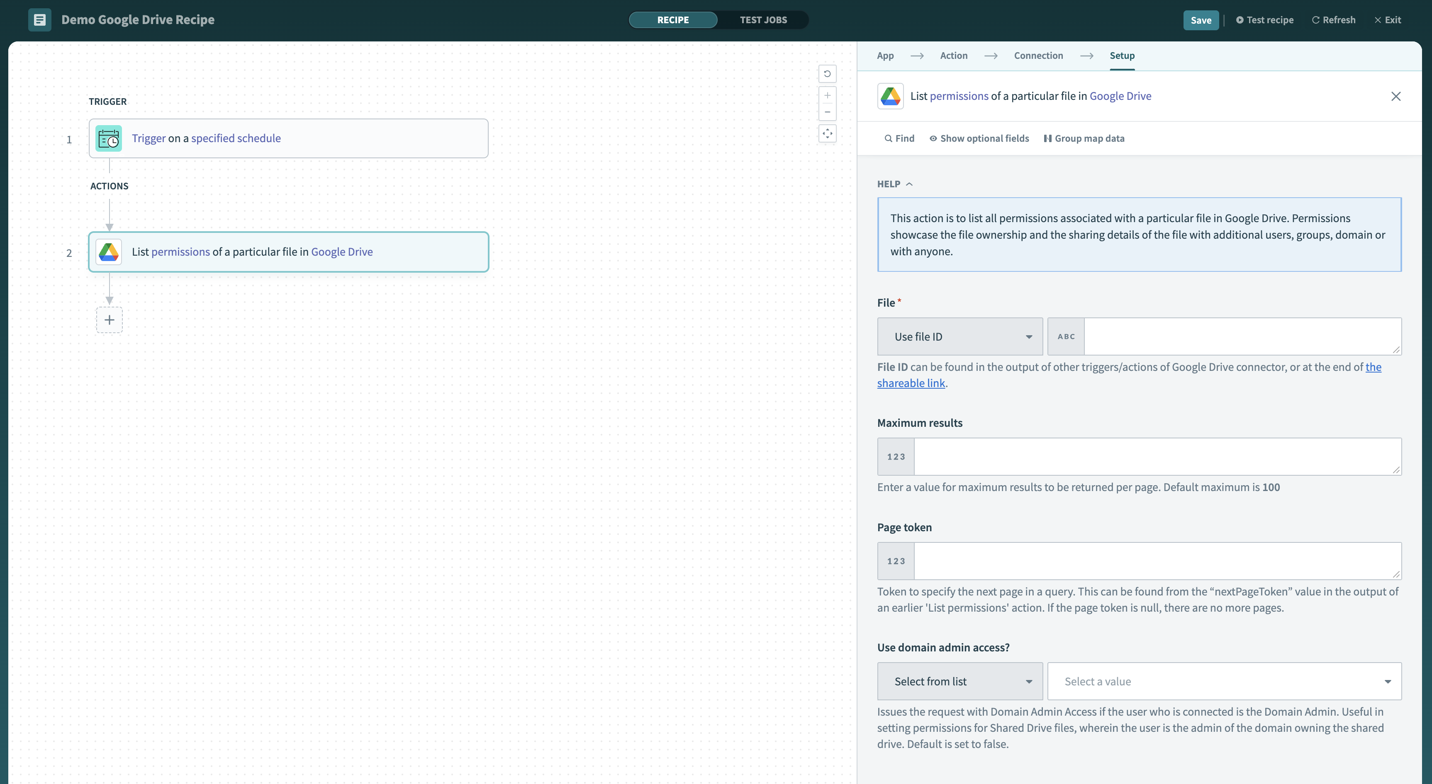
Task: Click the Google Drive link in step 2
Action: (x=342, y=252)
